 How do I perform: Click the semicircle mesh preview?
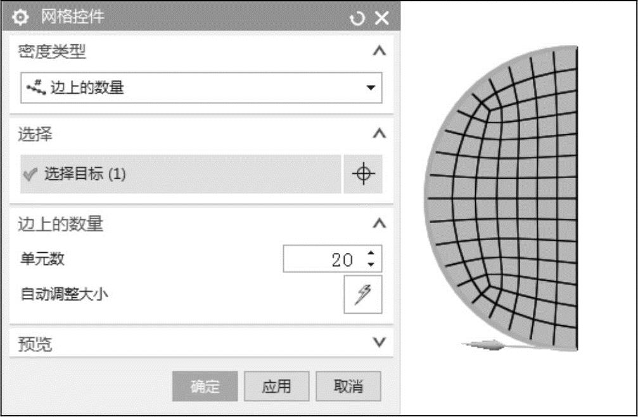(507, 196)
